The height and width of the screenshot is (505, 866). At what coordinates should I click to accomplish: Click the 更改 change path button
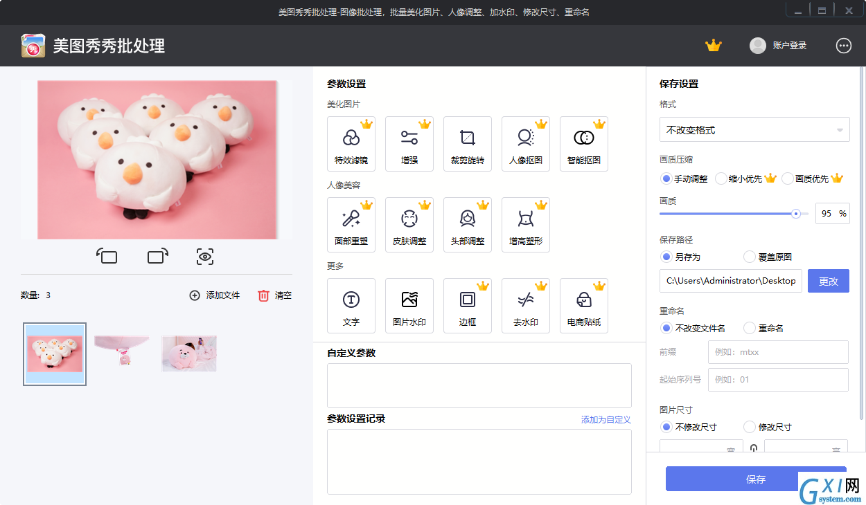pos(829,281)
